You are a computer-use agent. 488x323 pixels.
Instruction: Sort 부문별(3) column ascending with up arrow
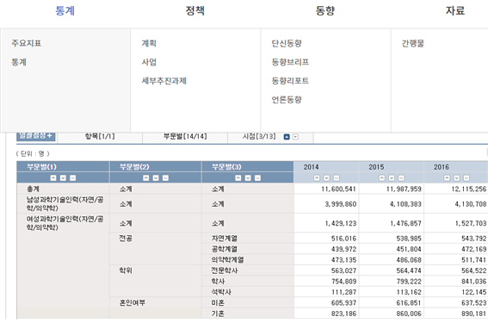(x=238, y=177)
